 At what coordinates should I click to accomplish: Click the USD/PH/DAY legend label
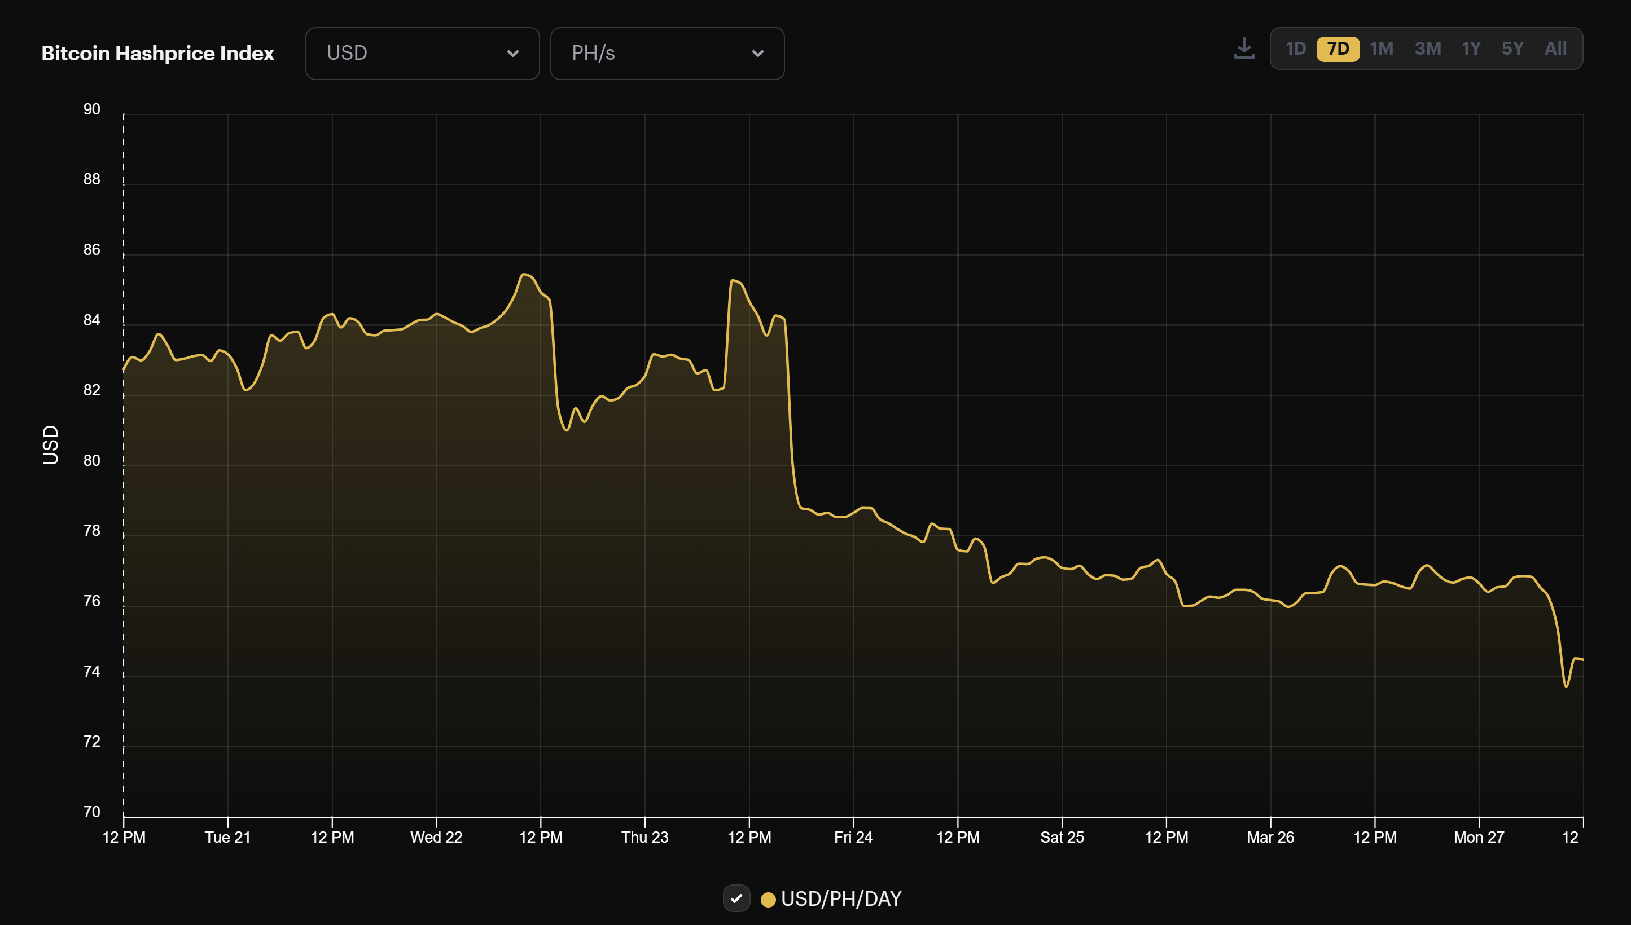[841, 899]
